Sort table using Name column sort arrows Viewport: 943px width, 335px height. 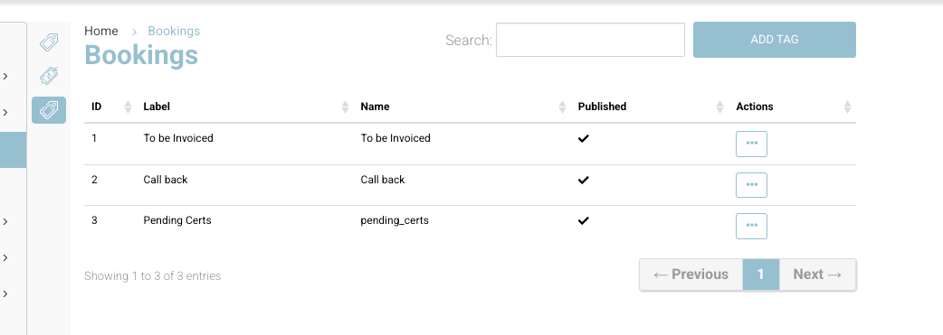point(562,107)
